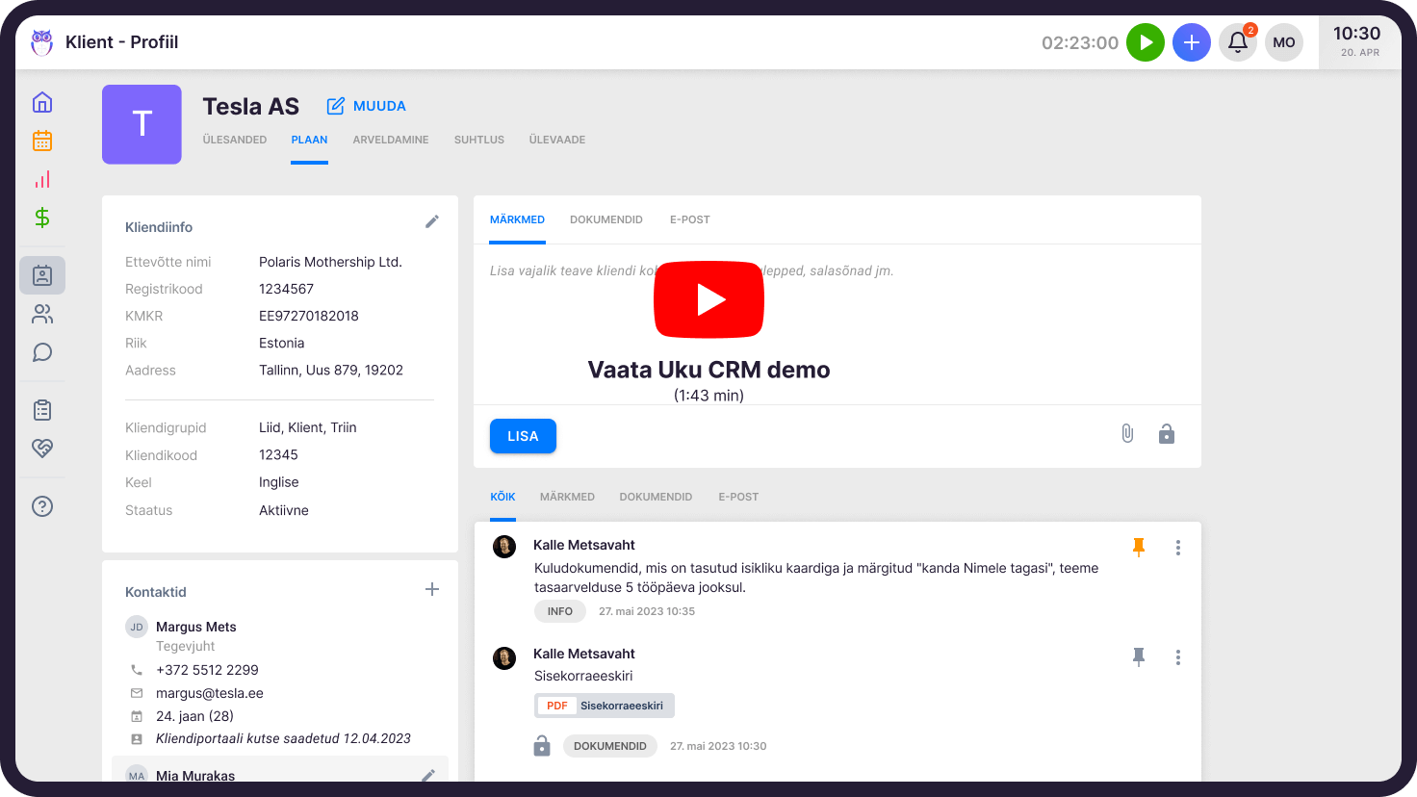Open options menu for Sisekorraeeskiri note
Viewport: 1417px width, 797px height.
coord(1178,657)
